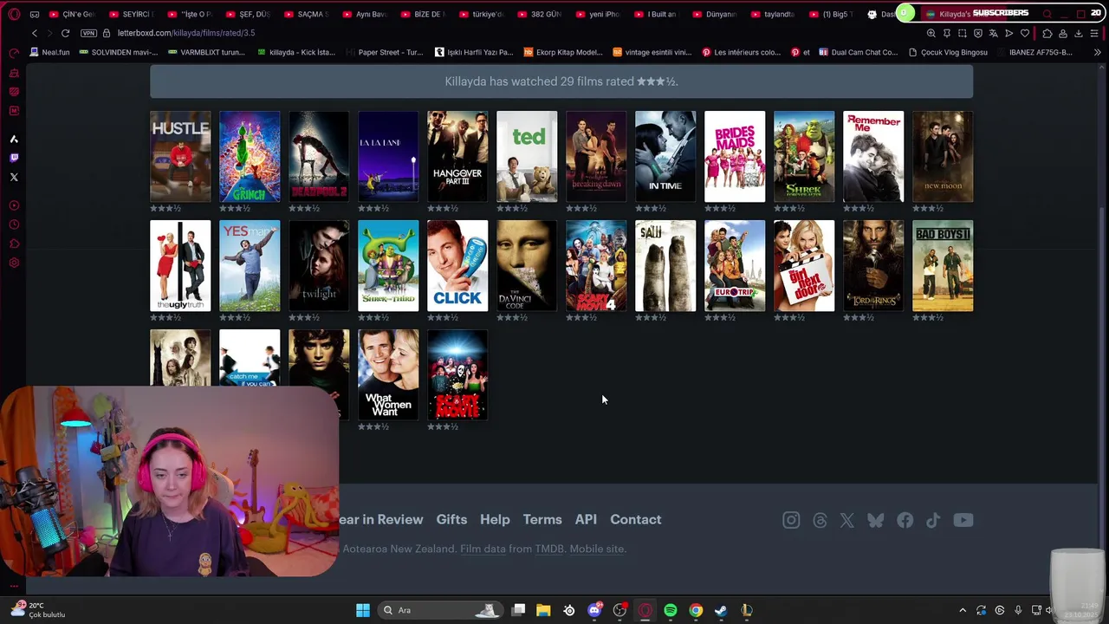
Task: Open the Bridesmaids film poster
Action: [x=735, y=157]
